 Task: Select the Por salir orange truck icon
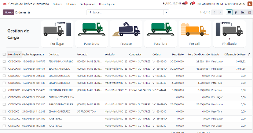pyautogui.click(x=195, y=29)
